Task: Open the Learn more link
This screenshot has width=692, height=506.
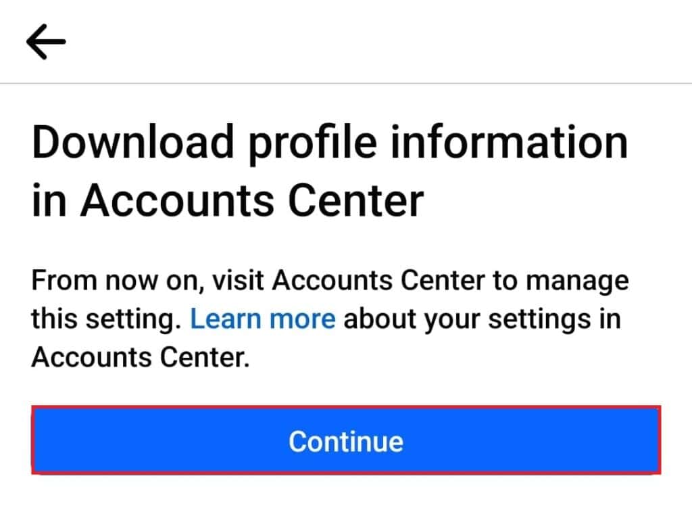Action: 262,319
